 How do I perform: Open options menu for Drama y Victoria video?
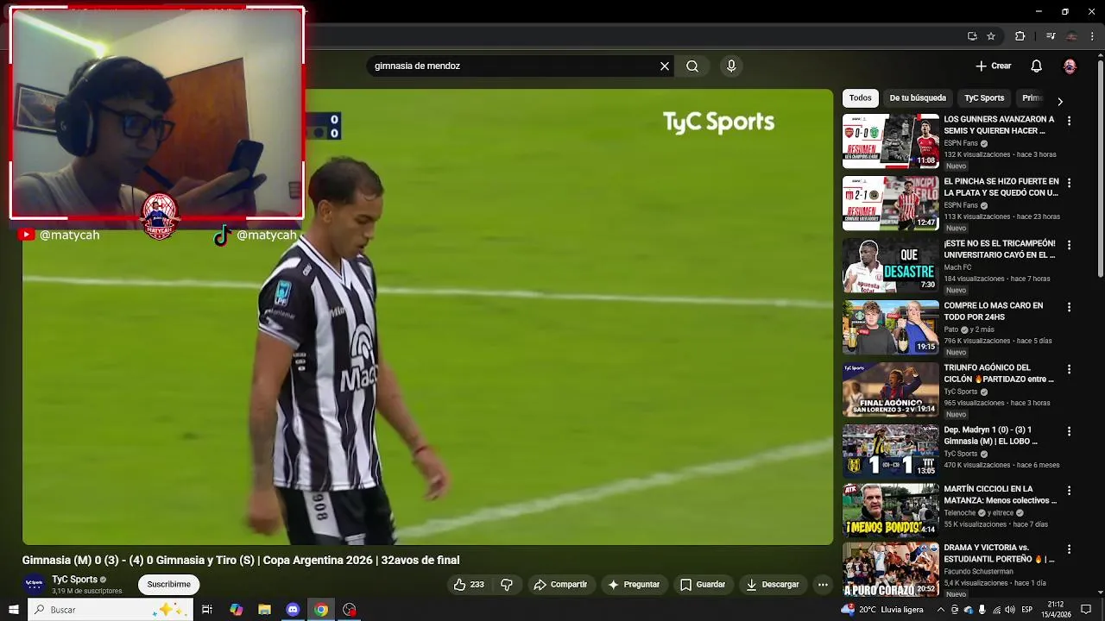(x=1069, y=549)
